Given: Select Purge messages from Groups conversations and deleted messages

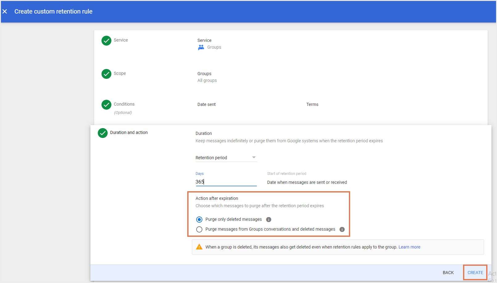Looking at the screenshot, I should click(199, 229).
